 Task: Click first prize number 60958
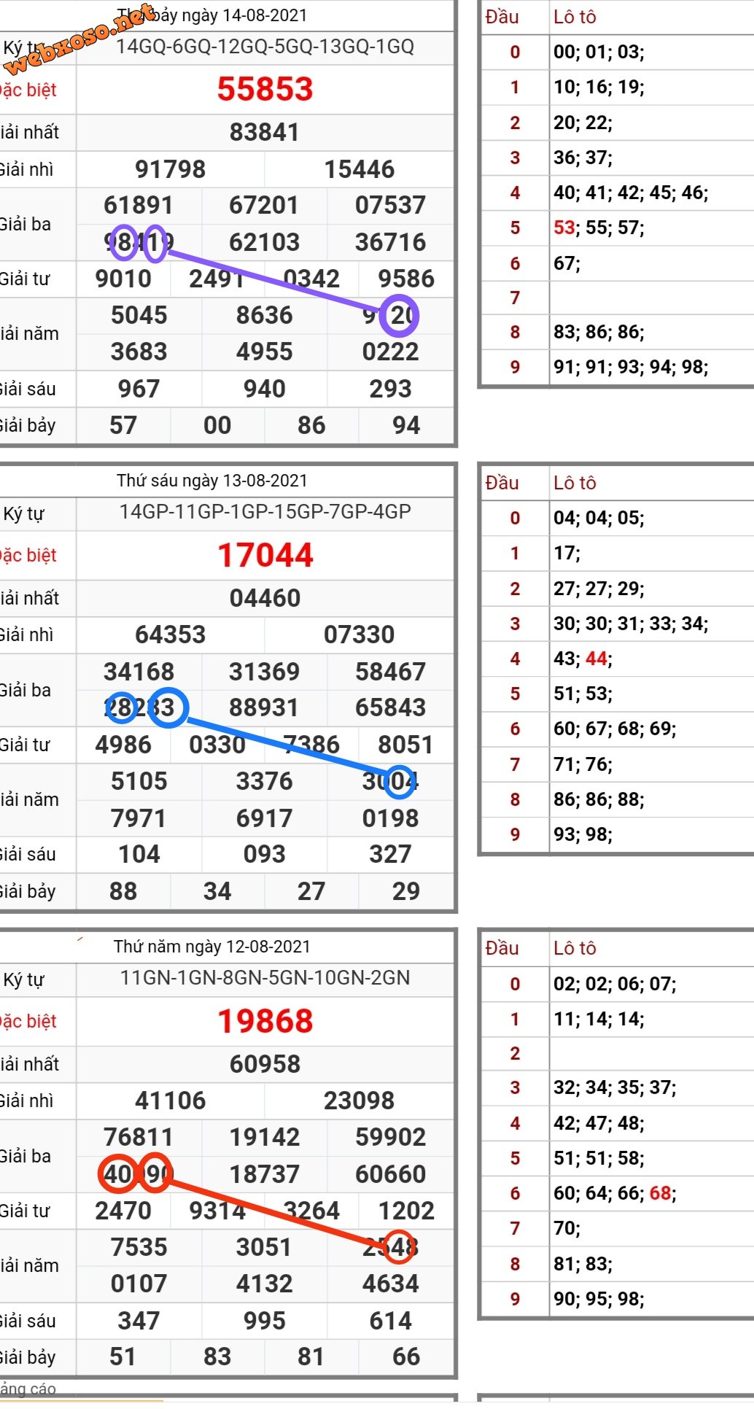pos(265,1063)
